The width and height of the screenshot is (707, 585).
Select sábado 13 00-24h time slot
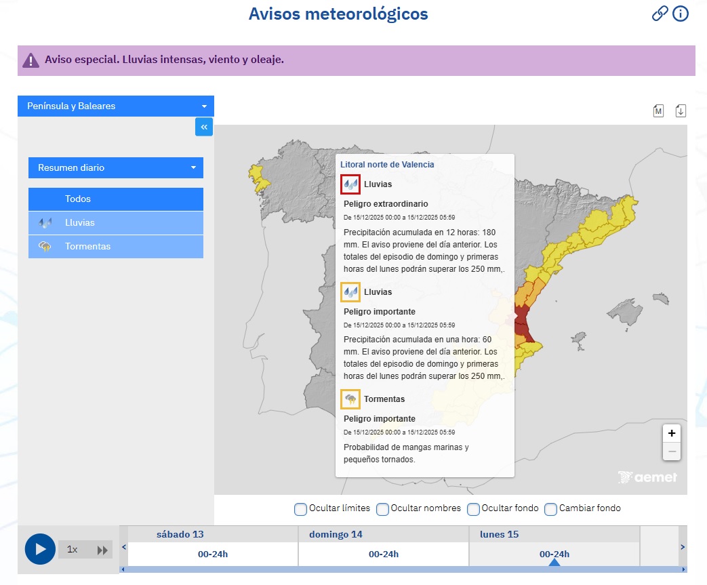point(213,554)
